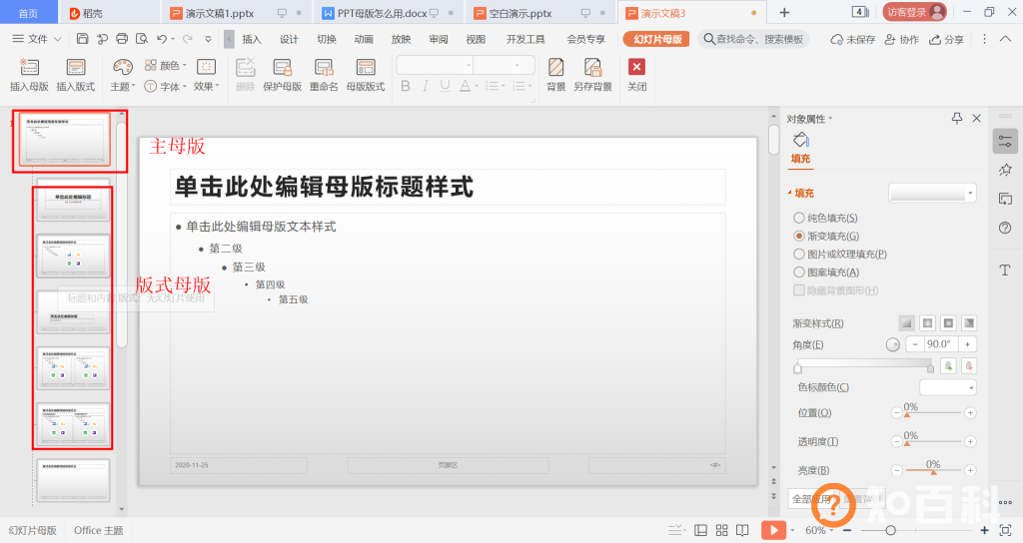Open Print Preview from quick access toolbar
The width and height of the screenshot is (1023, 543).
pos(142,39)
